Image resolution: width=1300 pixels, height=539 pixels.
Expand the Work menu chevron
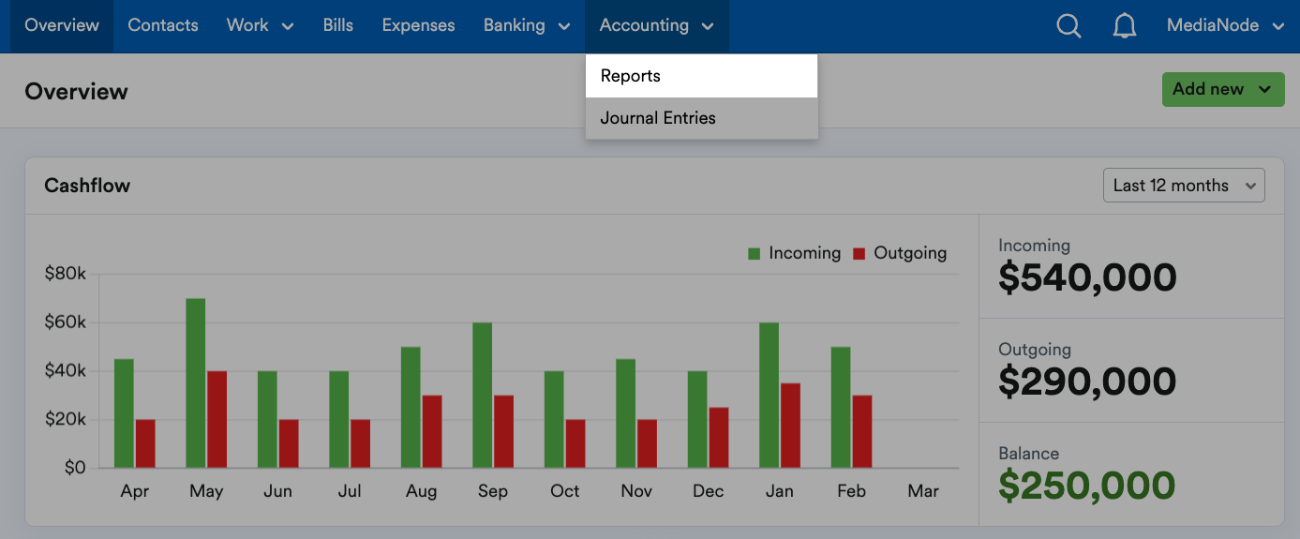click(288, 26)
